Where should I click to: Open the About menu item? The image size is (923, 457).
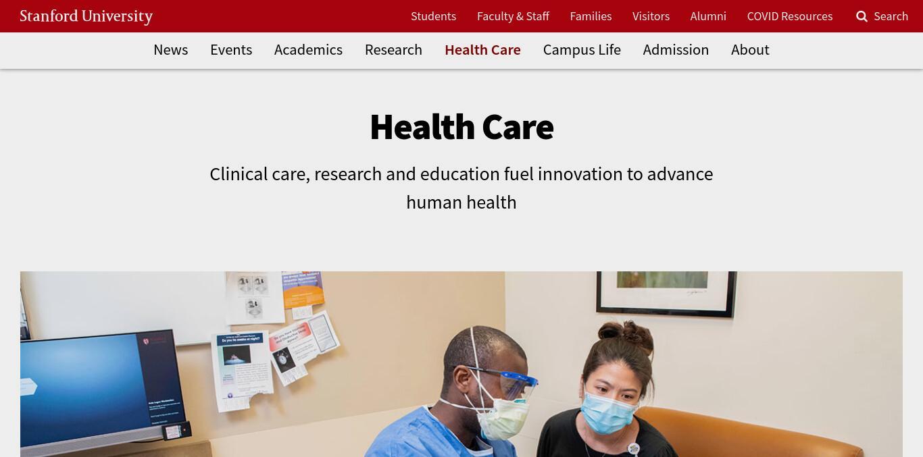[x=750, y=50]
